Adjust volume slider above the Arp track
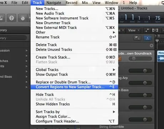 click(x=140, y=71)
